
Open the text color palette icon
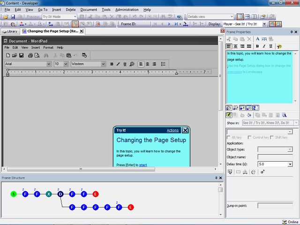coord(279,46)
